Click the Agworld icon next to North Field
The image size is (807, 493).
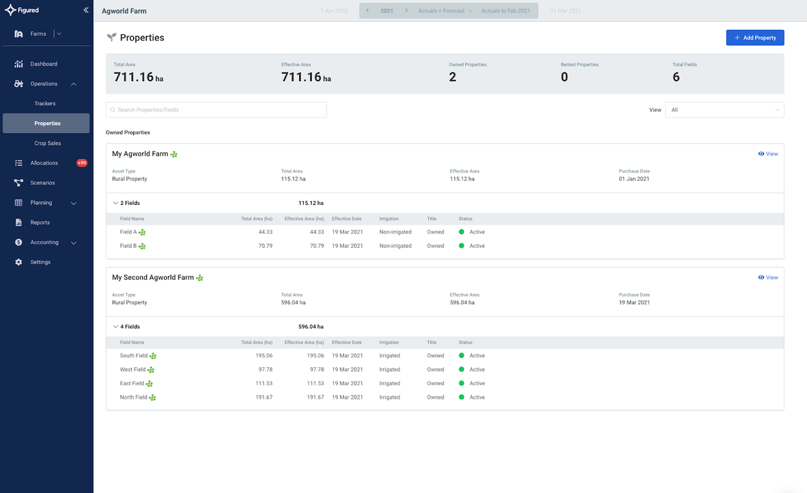coord(152,398)
